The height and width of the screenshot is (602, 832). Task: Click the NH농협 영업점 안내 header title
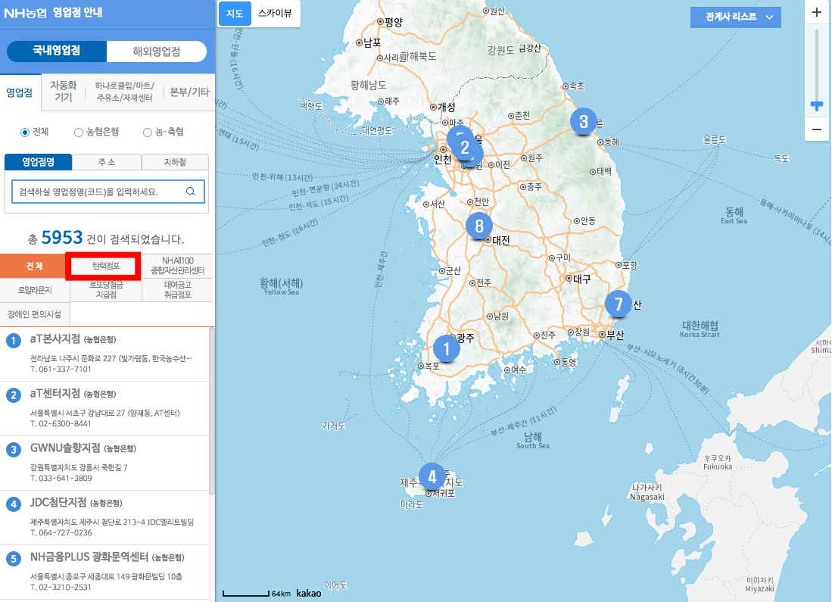click(53, 12)
